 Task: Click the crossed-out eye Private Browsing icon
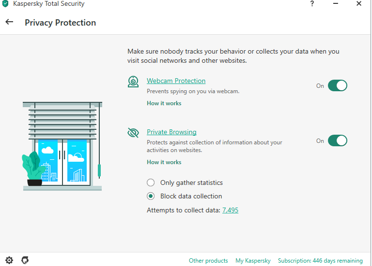click(x=133, y=133)
